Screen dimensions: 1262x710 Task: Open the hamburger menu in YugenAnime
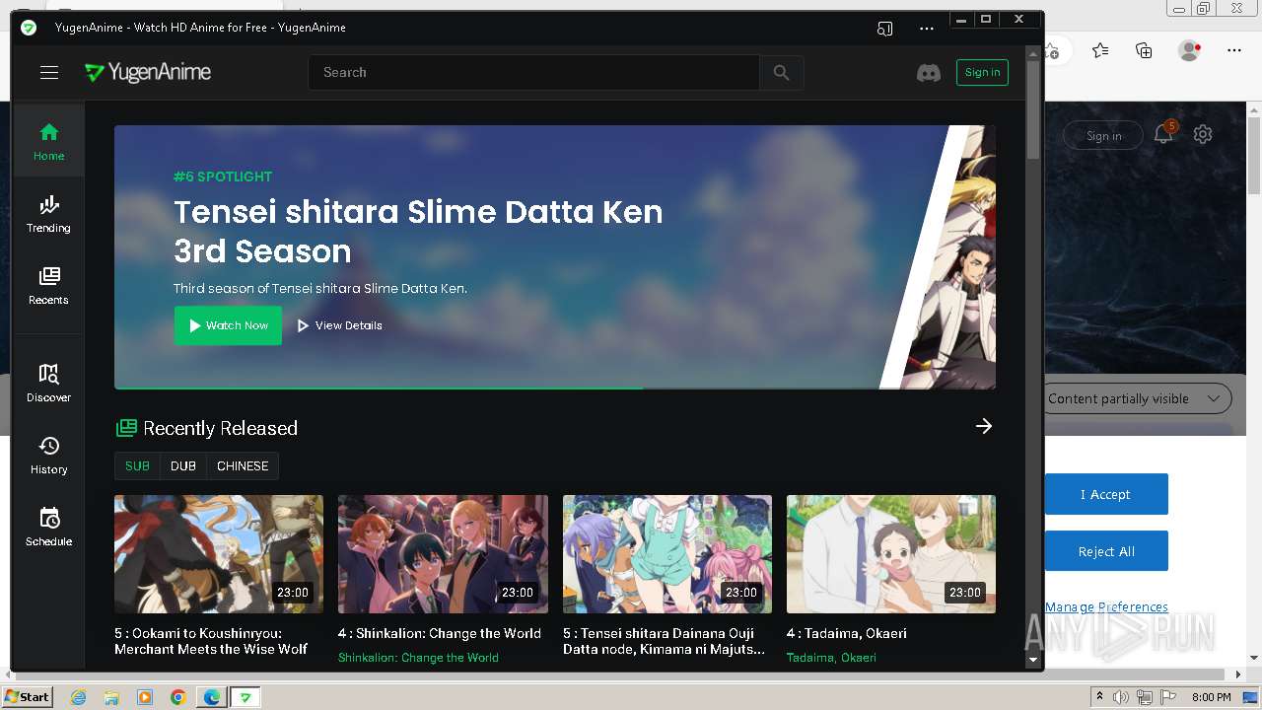pyautogui.click(x=49, y=72)
